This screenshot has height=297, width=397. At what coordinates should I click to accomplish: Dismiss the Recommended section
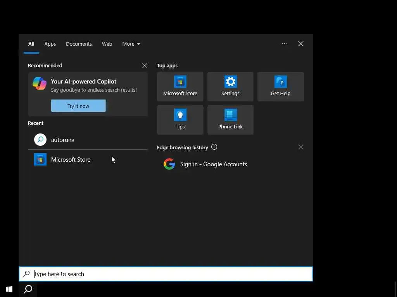[144, 66]
